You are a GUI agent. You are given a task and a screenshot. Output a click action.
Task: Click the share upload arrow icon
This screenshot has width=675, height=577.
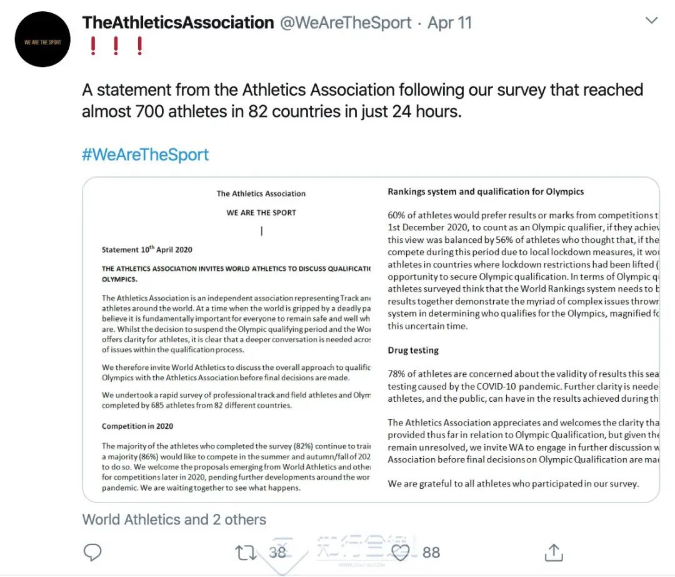coord(553,552)
